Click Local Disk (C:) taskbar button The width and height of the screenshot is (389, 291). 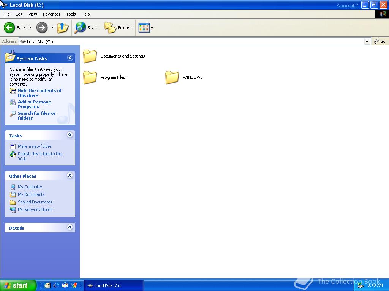pos(113,286)
